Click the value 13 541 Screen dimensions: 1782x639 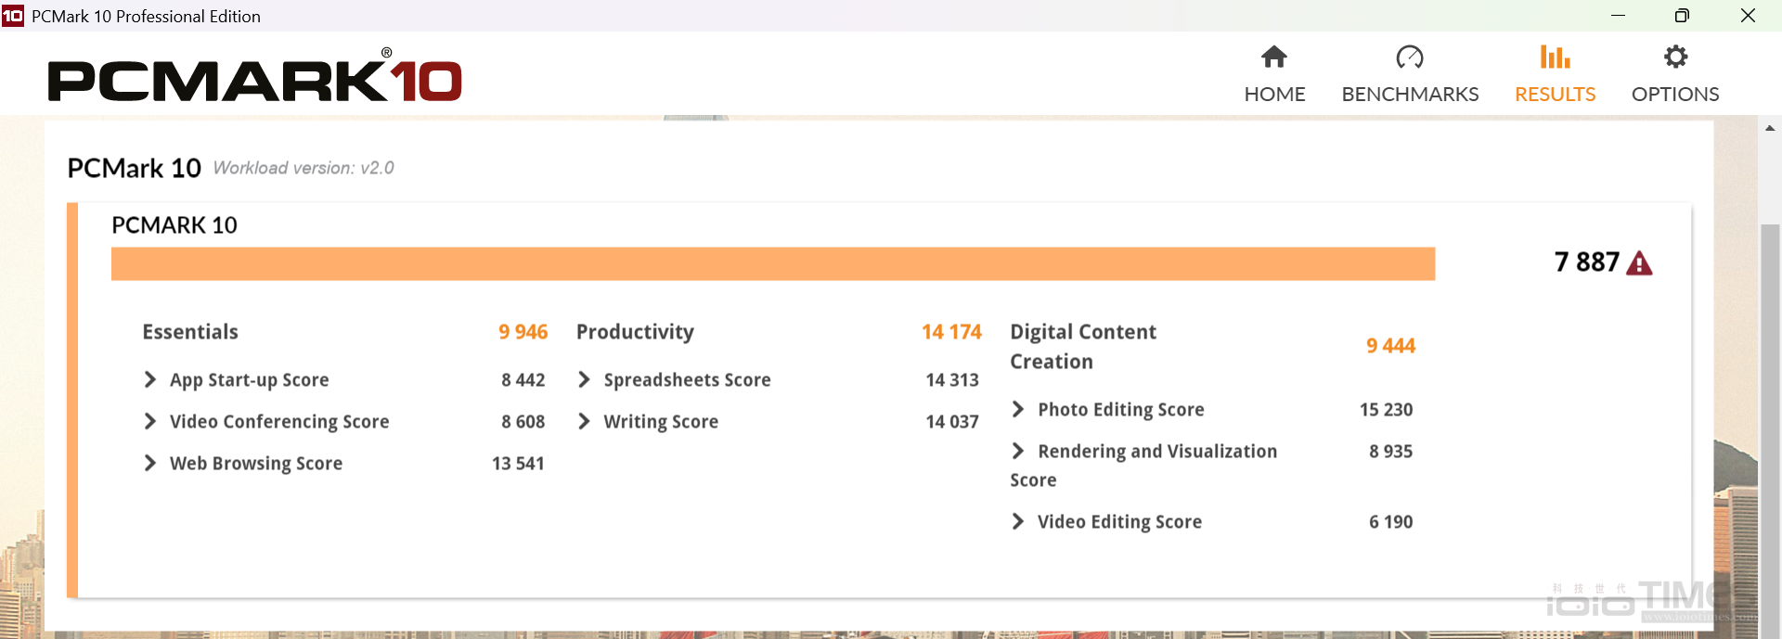pyautogui.click(x=518, y=464)
